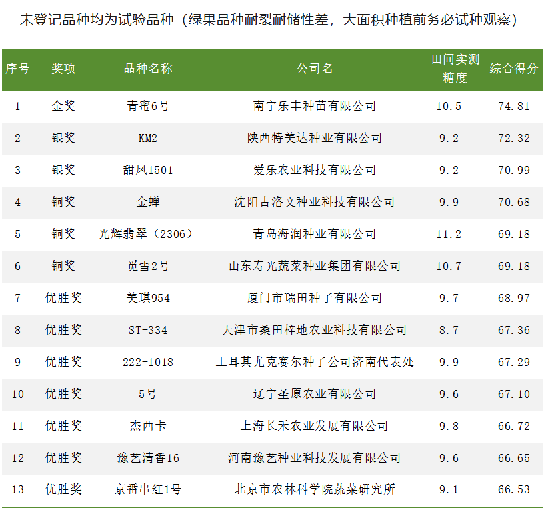Click the 奖项 column header

tap(63, 69)
